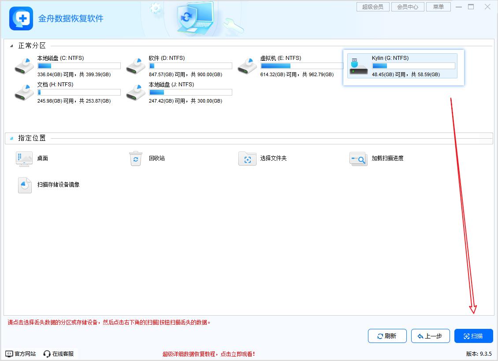Choose the 虚拟机 E: partition icon
Screen dimensions: 498x361
[x=247, y=66]
